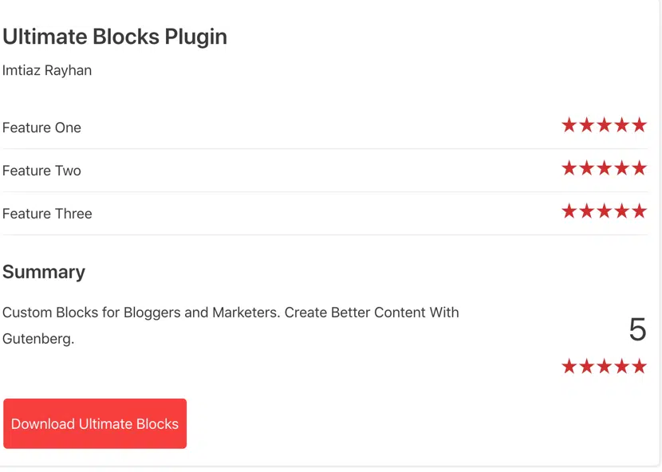Choose the first star of Feature Three
The height and width of the screenshot is (472, 662).
click(569, 211)
